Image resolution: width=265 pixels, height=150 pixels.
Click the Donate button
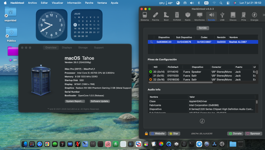235,134
